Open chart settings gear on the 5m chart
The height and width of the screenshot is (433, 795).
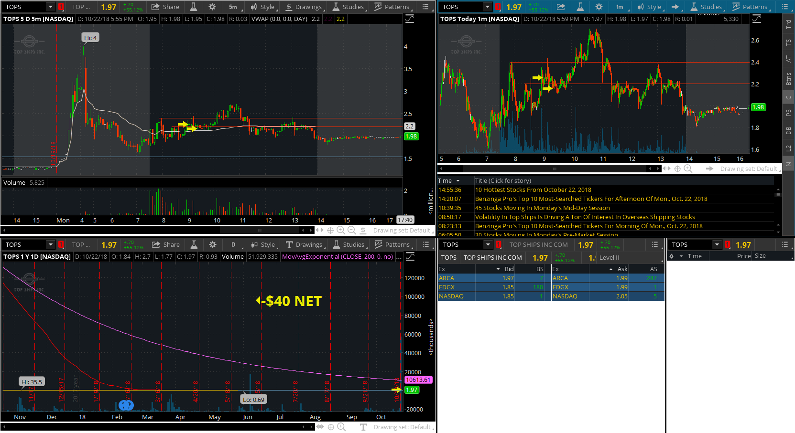click(x=212, y=7)
